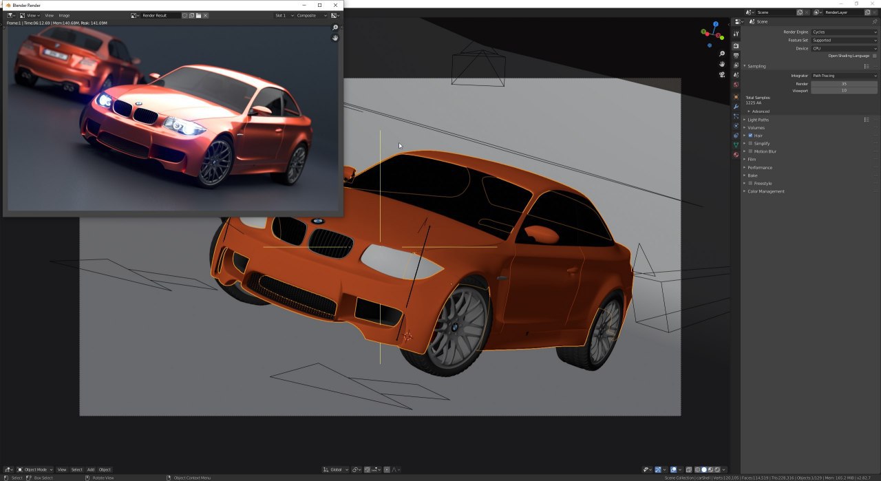The image size is (881, 481).
Task: Open the Object Mode dropdown
Action: click(x=35, y=469)
